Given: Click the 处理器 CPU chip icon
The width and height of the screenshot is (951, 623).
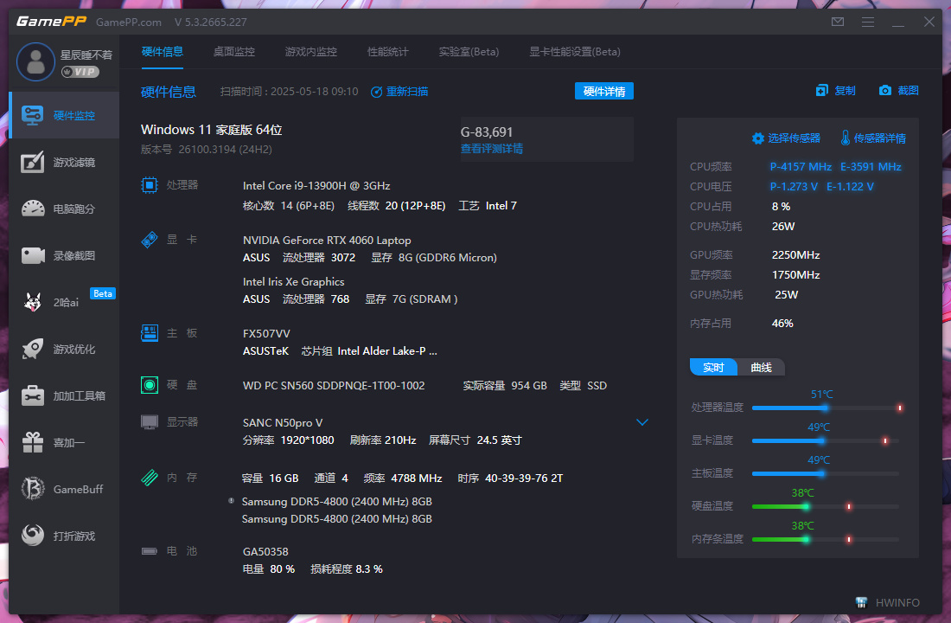Looking at the screenshot, I should point(150,184).
